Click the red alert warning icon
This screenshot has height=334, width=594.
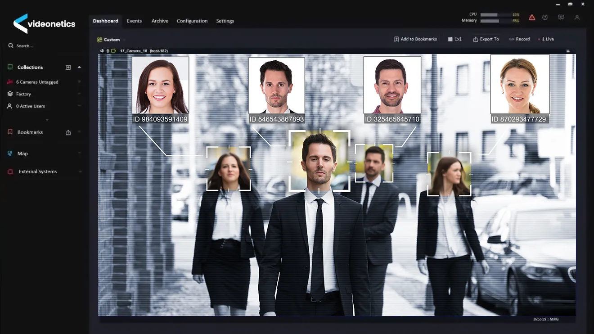pyautogui.click(x=532, y=18)
